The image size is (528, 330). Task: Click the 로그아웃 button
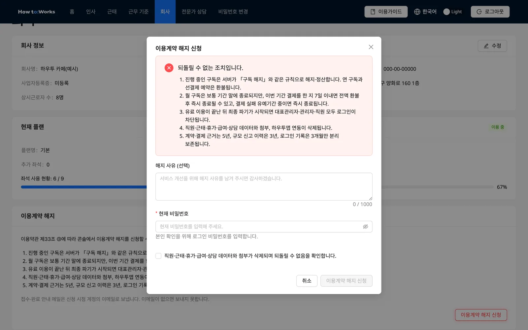[490, 12]
